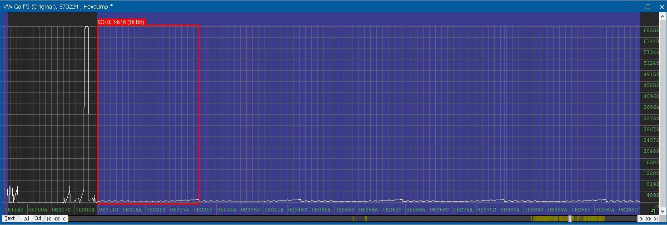Screen dimensions: 667x225
Task: Minimize the Hexdump window
Action: tap(635, 6)
